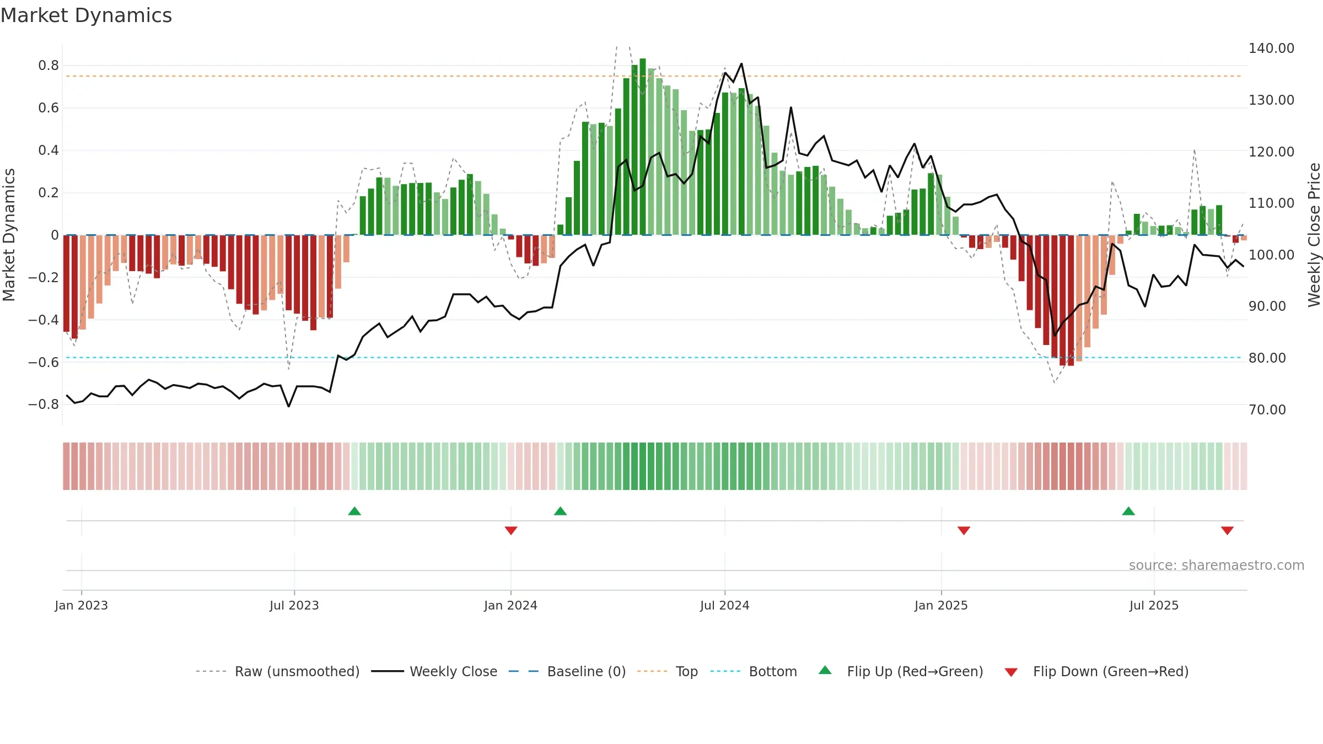
Task: Click the −0.6 left axis label
Action: [44, 362]
